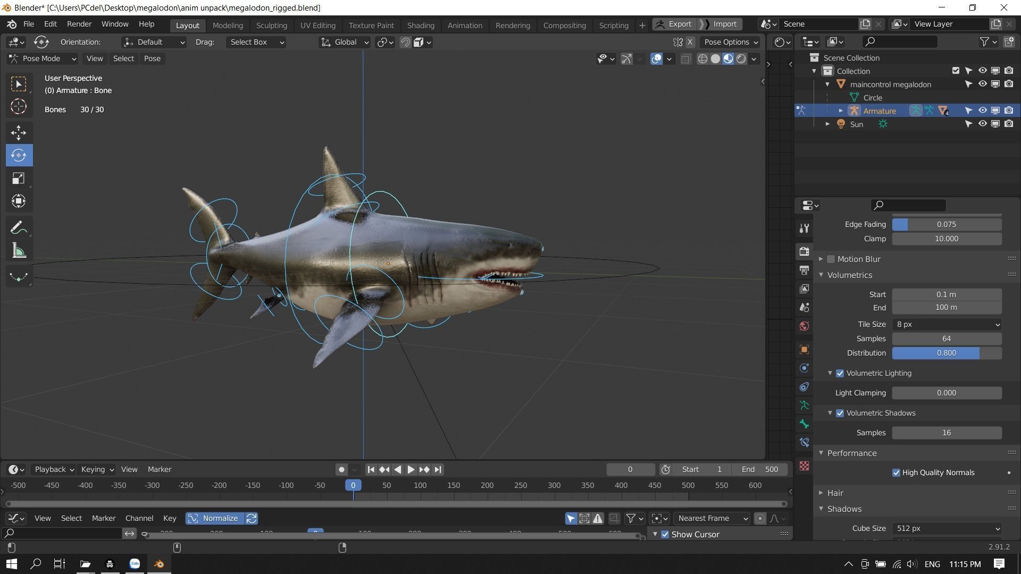Viewport: 1021px width, 574px height.
Task: Open the Tool settings properties tab
Action: [804, 228]
